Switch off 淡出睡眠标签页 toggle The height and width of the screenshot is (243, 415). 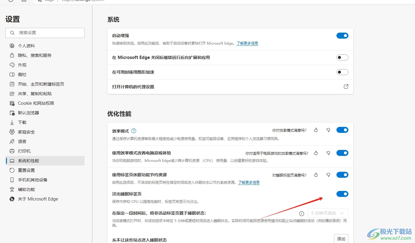coord(342,194)
